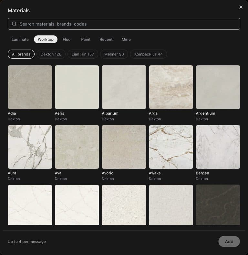Click the Aura name label
This screenshot has width=248, height=255.
12,173
